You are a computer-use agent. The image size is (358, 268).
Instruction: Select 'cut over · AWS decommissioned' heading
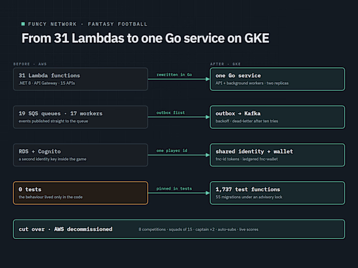pyautogui.click(x=65, y=229)
